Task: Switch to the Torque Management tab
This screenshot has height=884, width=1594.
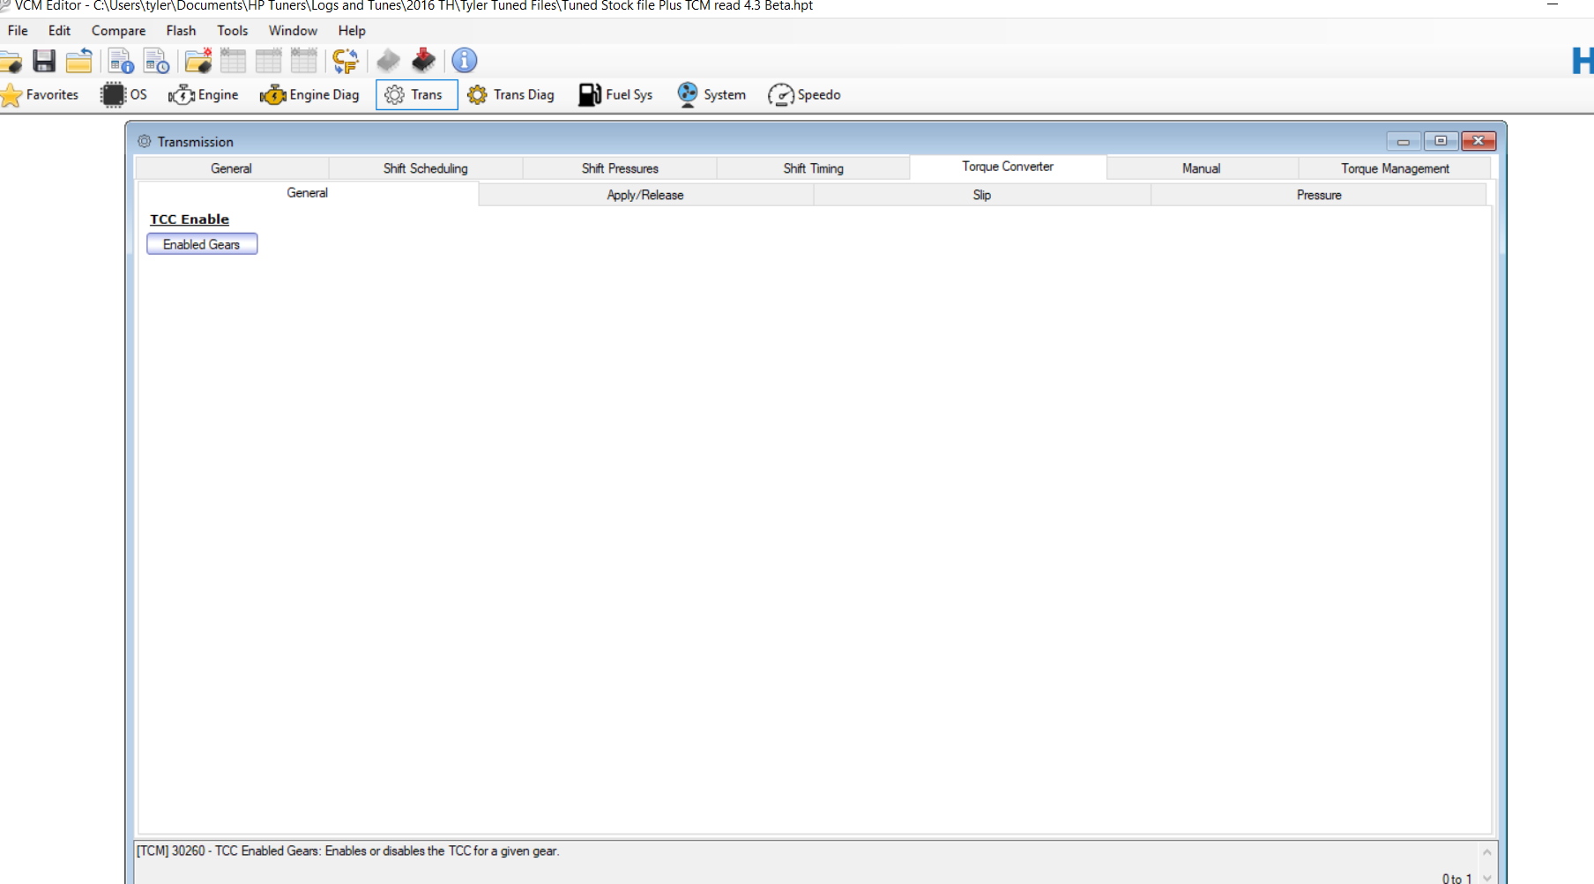Action: pos(1395,168)
